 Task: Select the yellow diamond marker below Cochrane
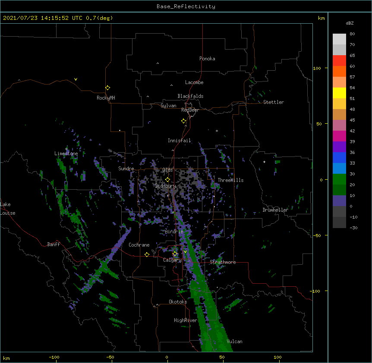click(x=147, y=254)
